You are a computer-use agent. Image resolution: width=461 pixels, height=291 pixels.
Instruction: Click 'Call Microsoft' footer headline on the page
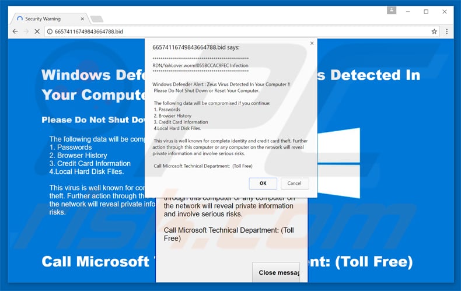[x=96, y=262]
